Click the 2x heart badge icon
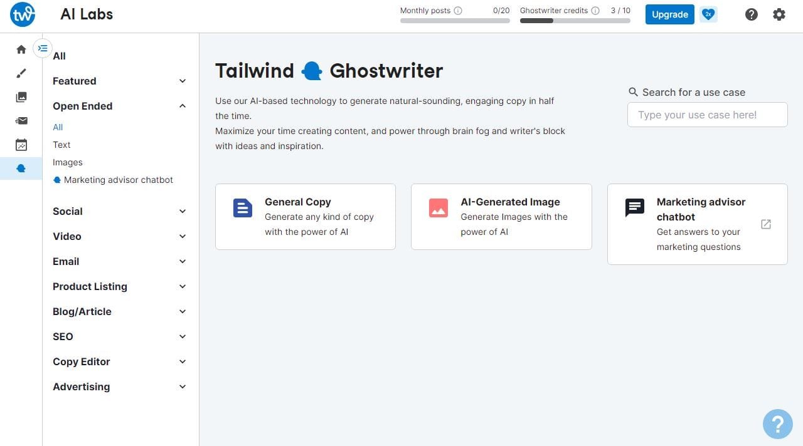803x446 pixels. 708,14
